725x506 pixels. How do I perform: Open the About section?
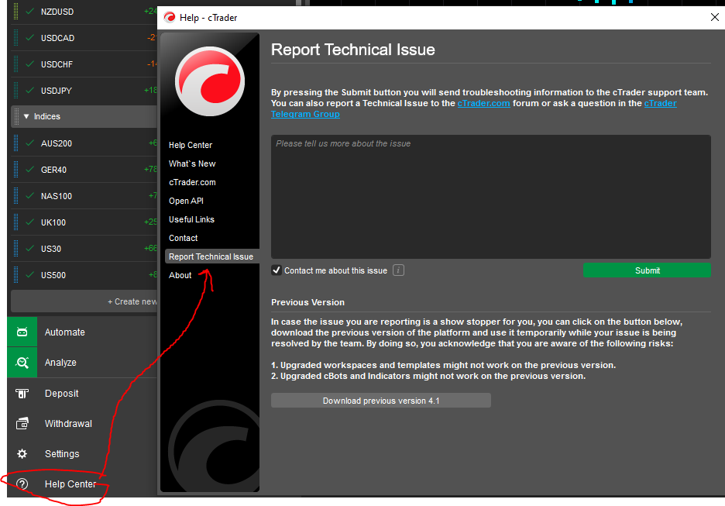pyautogui.click(x=180, y=275)
